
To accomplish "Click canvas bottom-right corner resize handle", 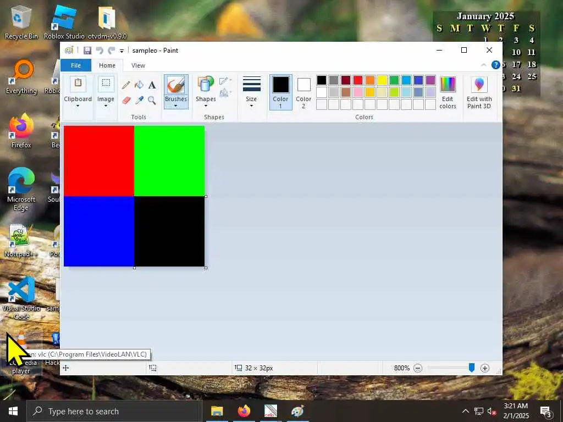I will point(206,268).
